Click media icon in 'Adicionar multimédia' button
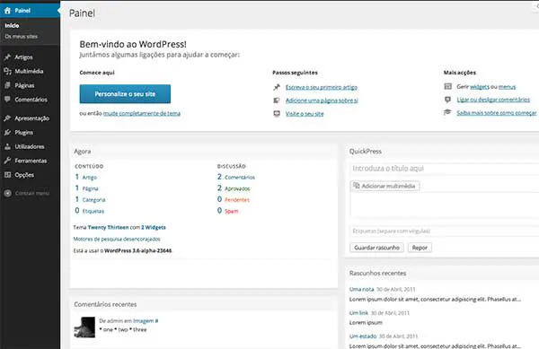The image size is (539, 349). tap(357, 186)
